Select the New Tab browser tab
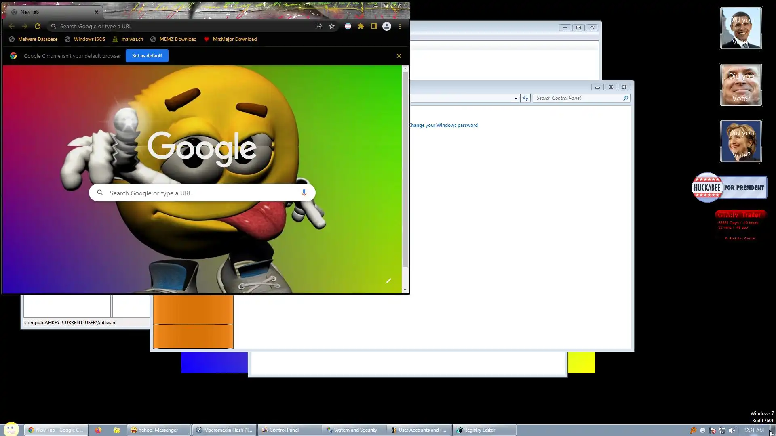Image resolution: width=776 pixels, height=436 pixels. pos(53,12)
